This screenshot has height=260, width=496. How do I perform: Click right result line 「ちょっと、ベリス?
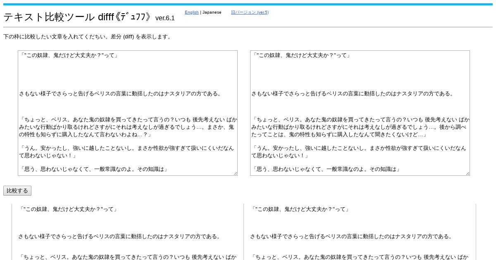359,257
